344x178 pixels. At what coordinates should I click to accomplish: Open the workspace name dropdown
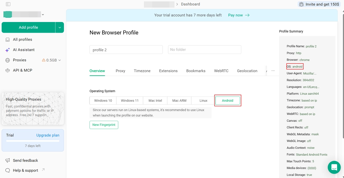pyautogui.click(x=43, y=15)
